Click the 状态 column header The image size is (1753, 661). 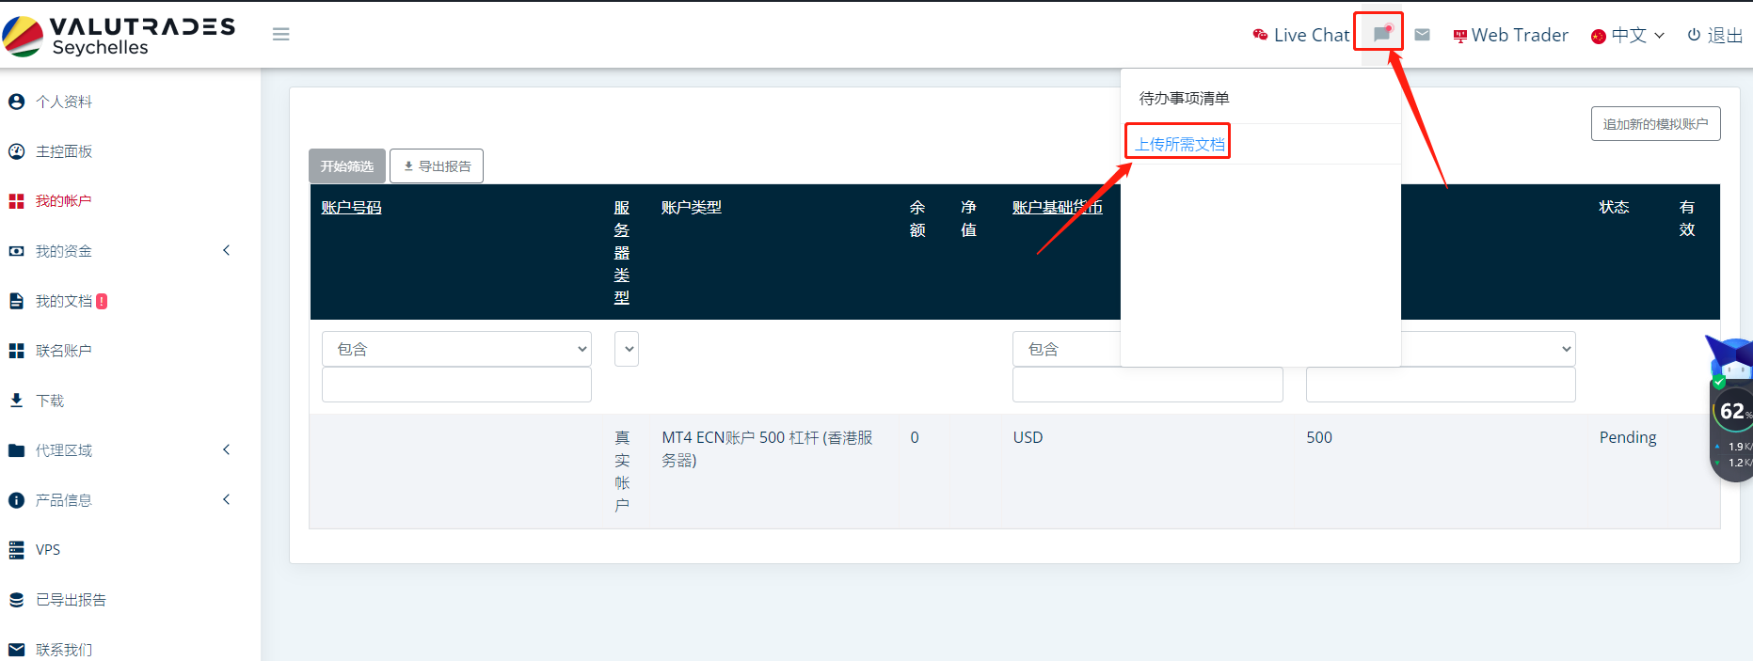pos(1614,207)
